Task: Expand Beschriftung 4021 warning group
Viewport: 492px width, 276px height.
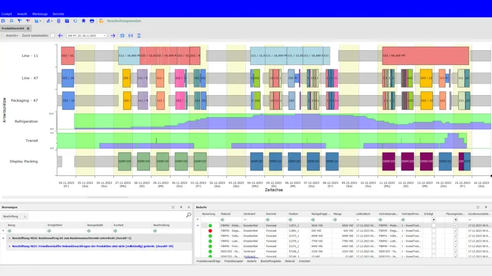Action: (x=9, y=246)
